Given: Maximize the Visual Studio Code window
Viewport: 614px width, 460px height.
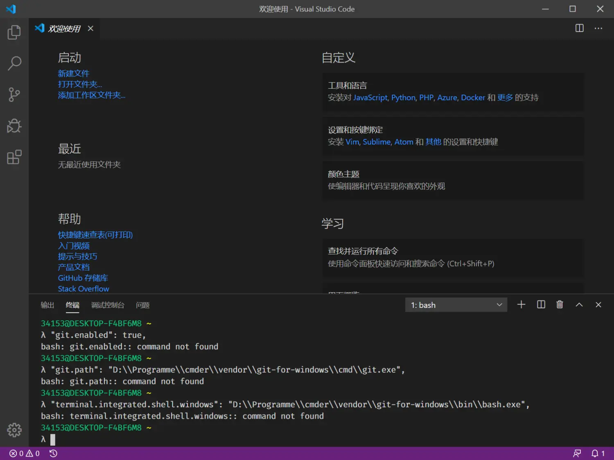Looking at the screenshot, I should 573,9.
